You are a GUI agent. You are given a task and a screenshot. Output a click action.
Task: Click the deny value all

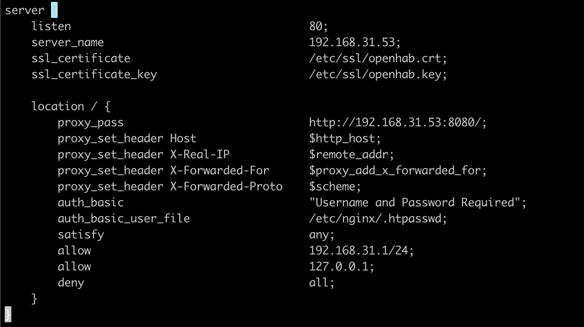tap(321, 283)
